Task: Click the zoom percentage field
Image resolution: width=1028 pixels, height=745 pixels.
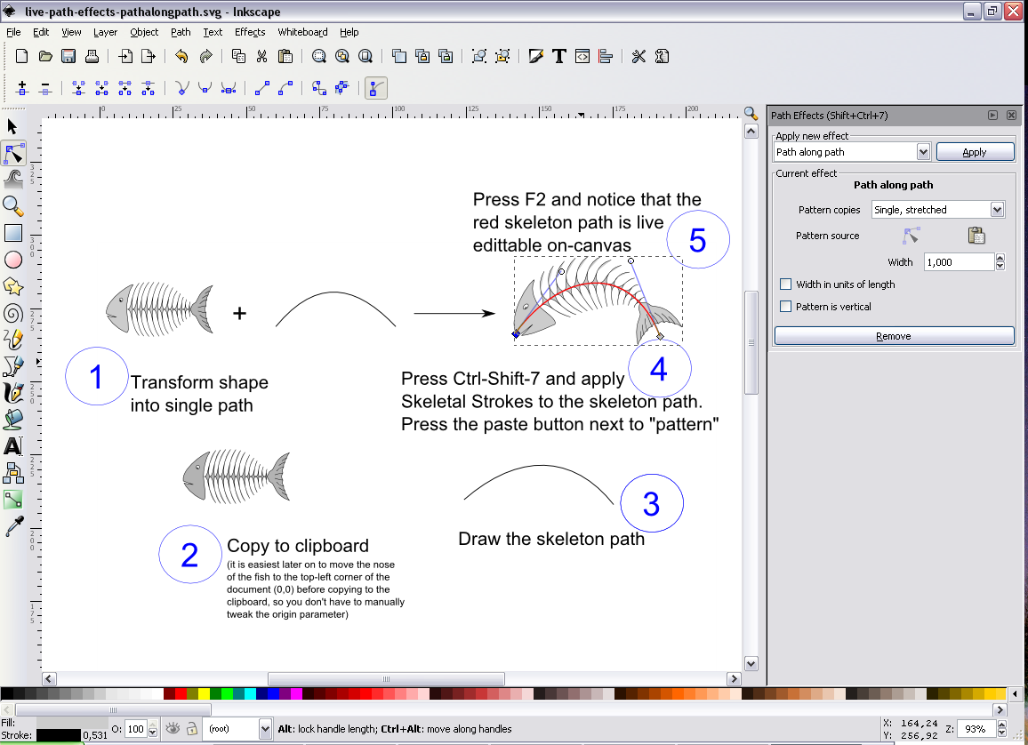Action: point(976,729)
